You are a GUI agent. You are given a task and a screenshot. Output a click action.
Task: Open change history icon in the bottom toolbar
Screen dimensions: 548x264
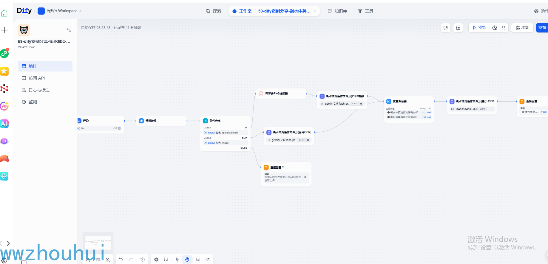[x=143, y=260]
